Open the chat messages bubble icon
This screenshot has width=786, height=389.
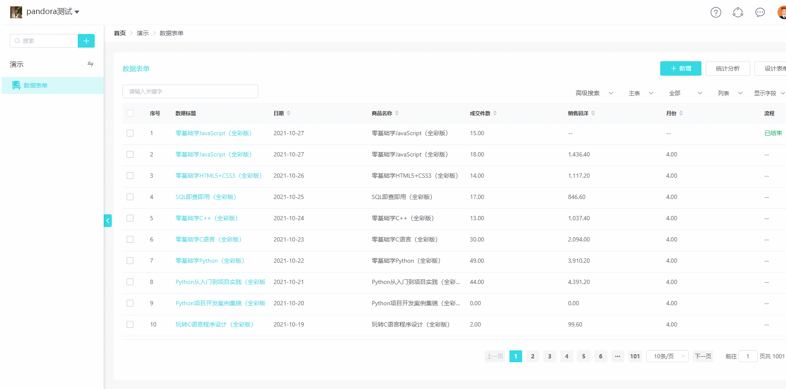click(x=760, y=12)
